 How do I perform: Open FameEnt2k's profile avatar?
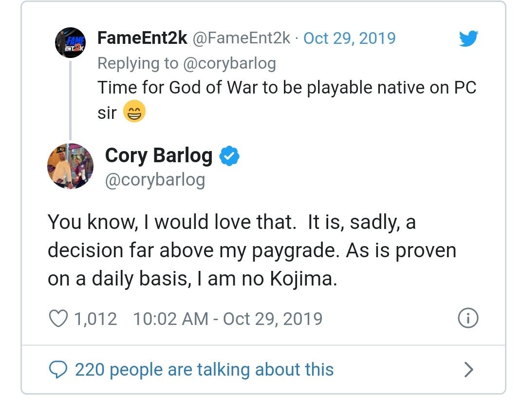click(70, 43)
